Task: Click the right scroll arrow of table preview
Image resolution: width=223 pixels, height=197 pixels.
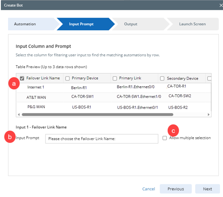Action: tap(209, 114)
